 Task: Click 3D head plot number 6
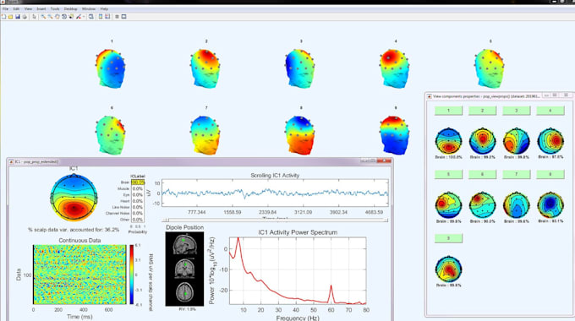(111, 135)
